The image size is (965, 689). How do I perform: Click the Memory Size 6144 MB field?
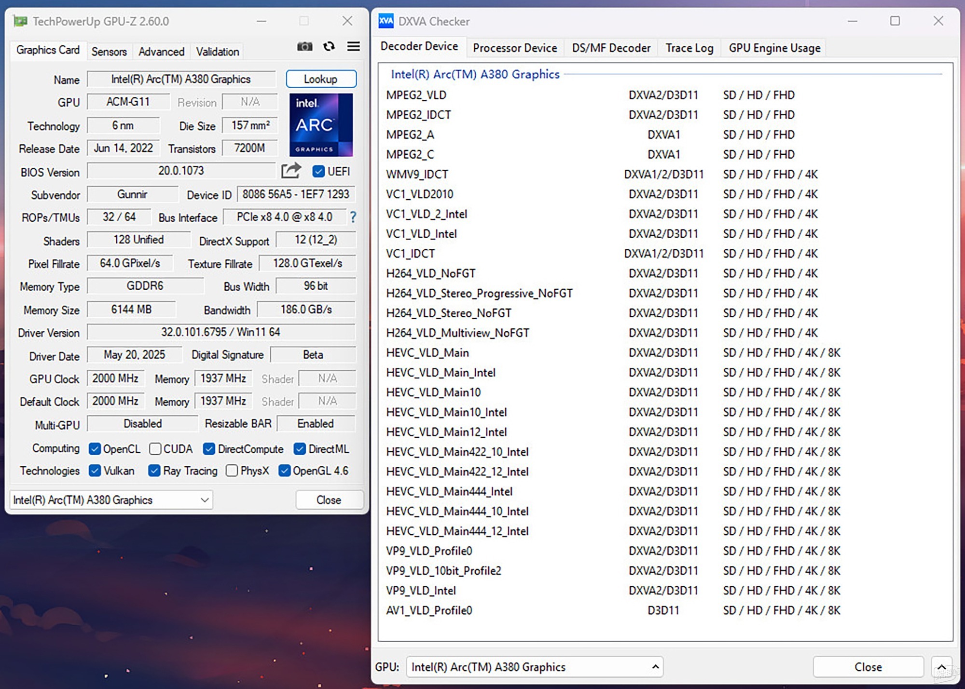131,310
